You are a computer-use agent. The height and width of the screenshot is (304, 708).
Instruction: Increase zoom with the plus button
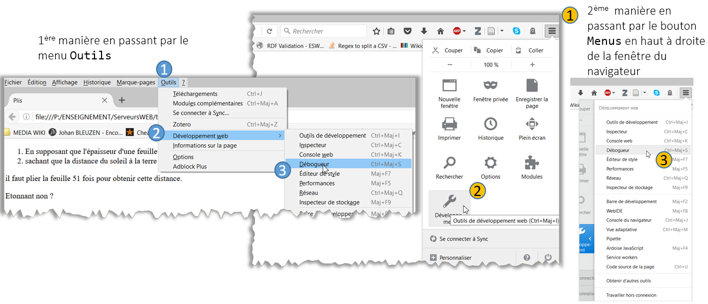(x=532, y=65)
